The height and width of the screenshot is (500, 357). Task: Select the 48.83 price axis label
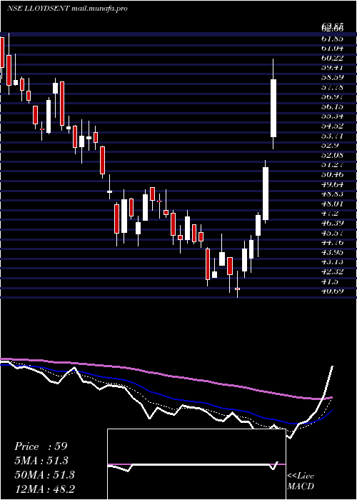[333, 194]
